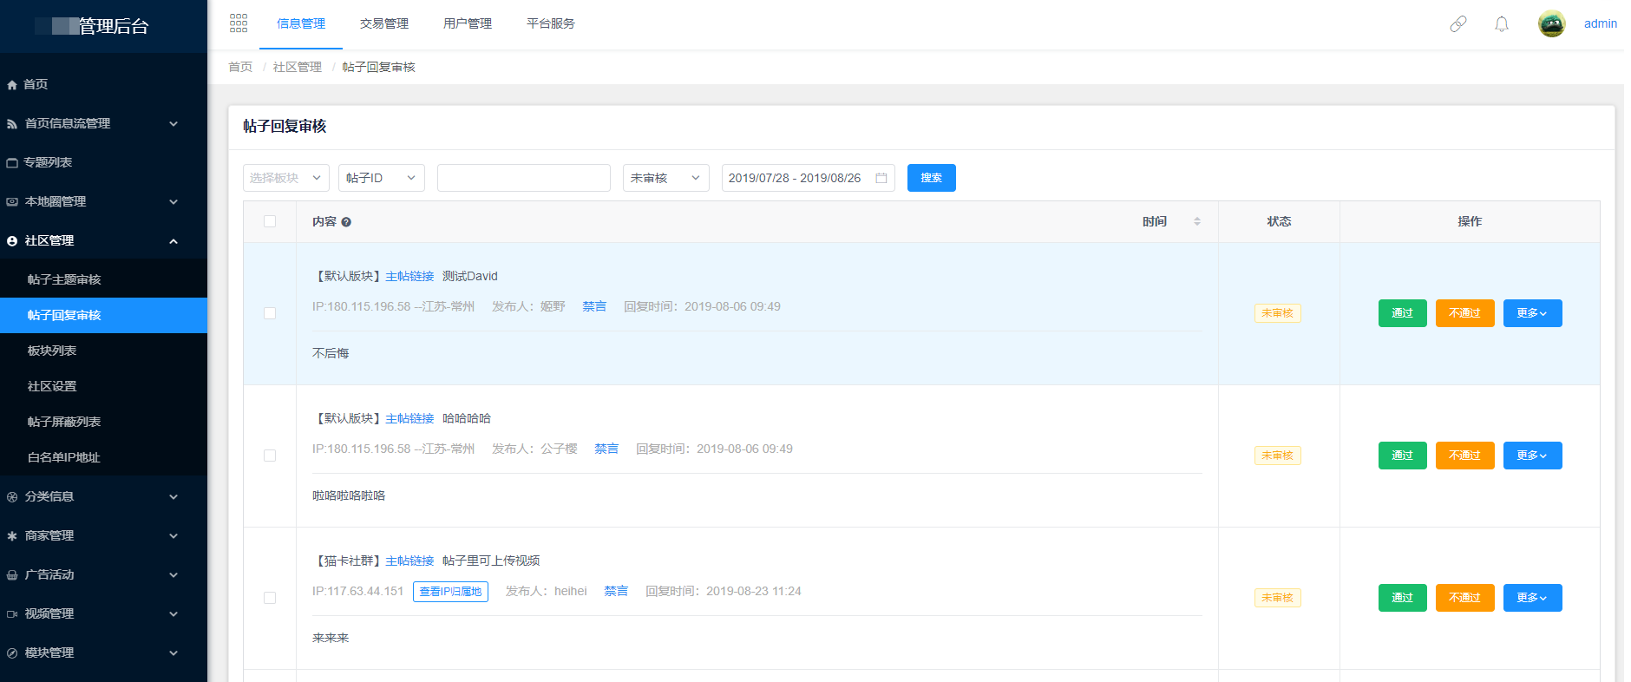Click the admin avatar picture
The height and width of the screenshot is (682, 1631).
click(1552, 23)
